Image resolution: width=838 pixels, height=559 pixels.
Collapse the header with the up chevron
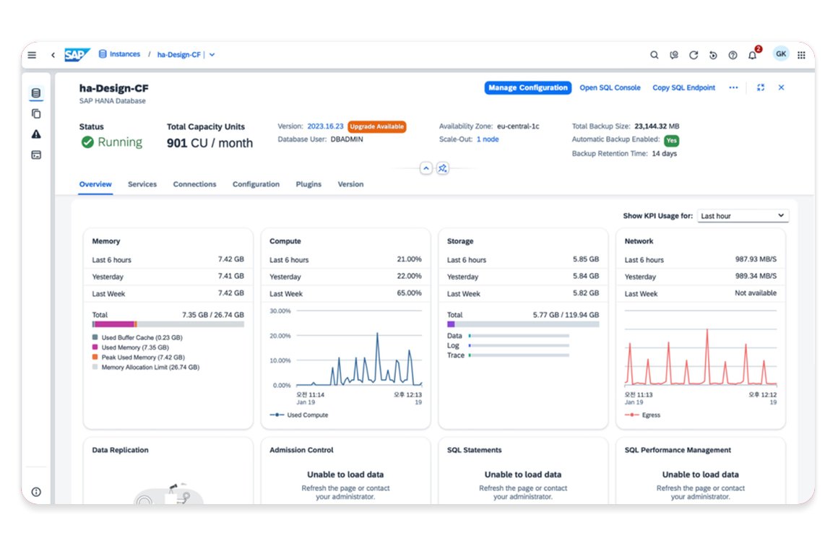(426, 168)
